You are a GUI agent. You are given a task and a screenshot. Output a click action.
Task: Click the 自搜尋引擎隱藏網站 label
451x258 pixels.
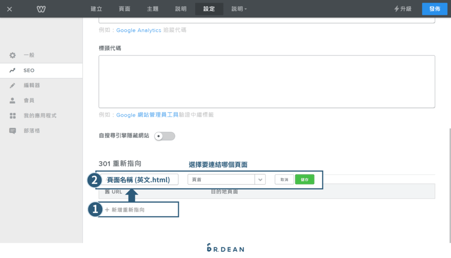coord(124,136)
